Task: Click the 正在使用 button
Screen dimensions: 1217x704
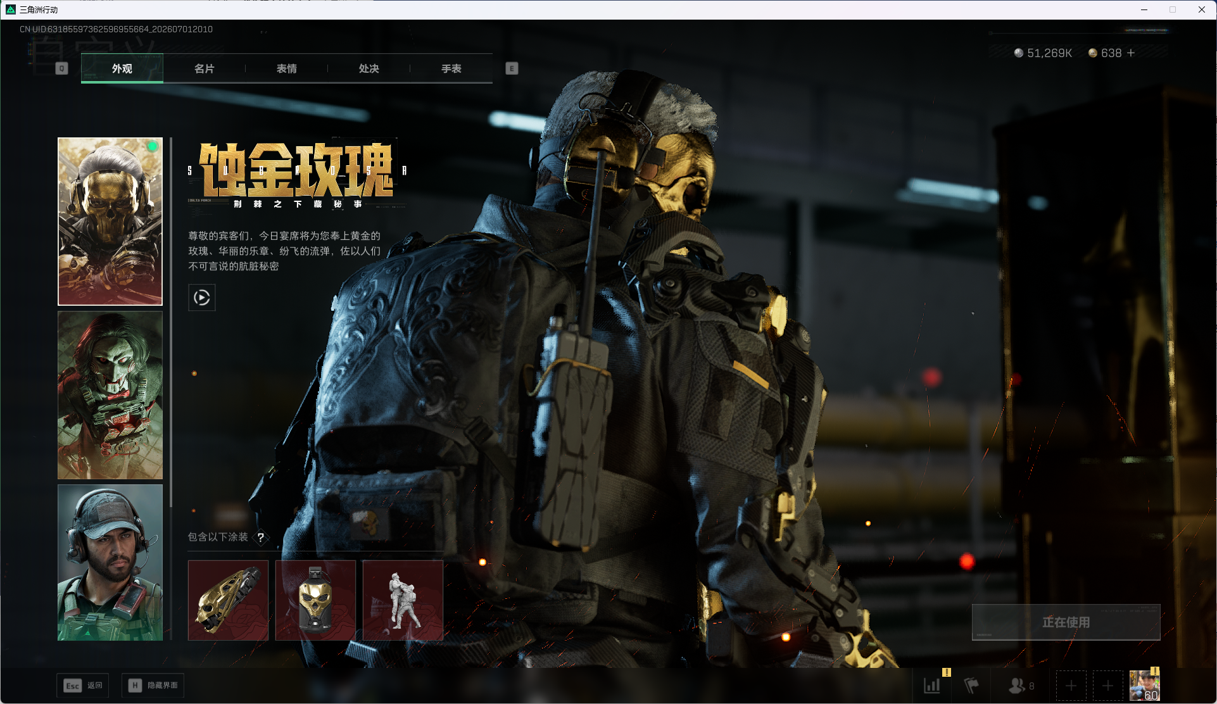Action: pyautogui.click(x=1066, y=622)
